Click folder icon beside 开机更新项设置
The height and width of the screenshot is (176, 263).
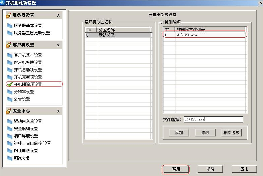(x=10, y=77)
